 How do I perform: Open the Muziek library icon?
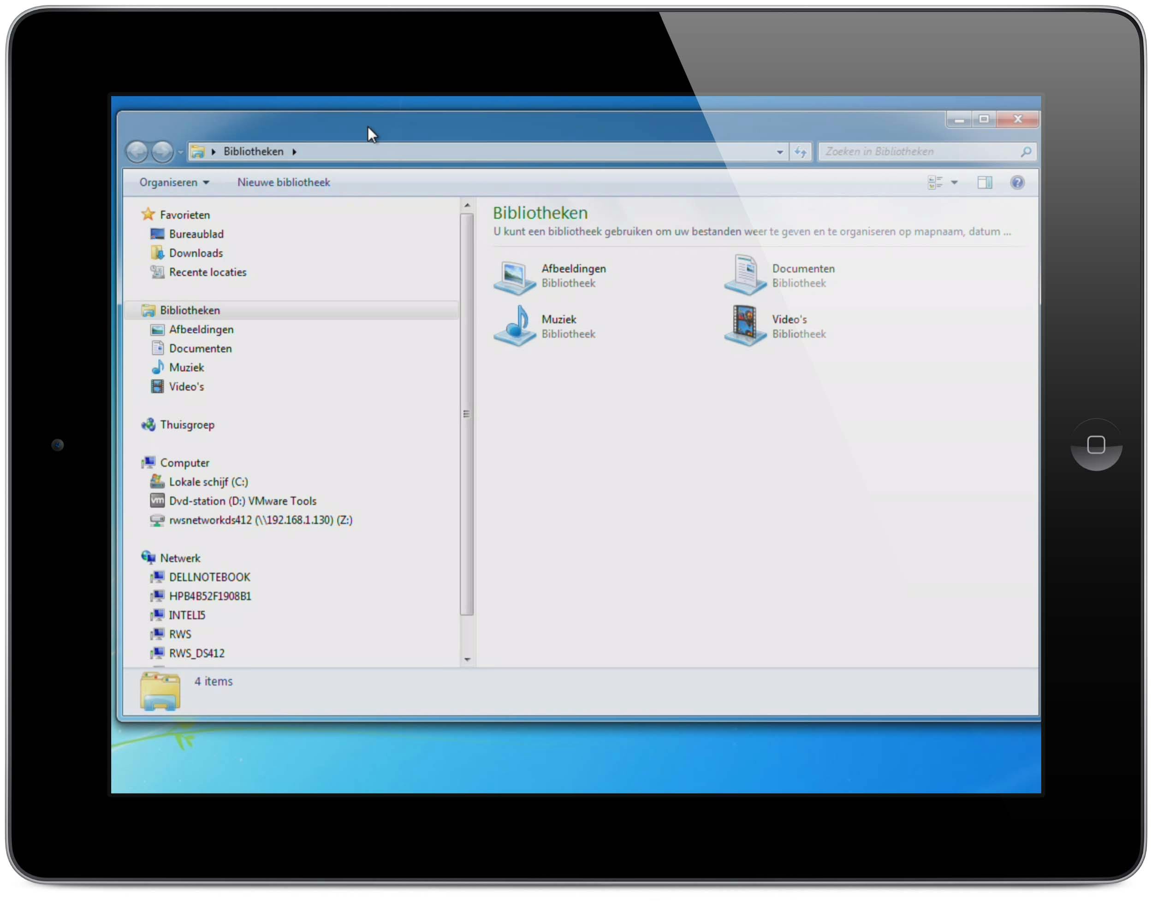coord(514,327)
